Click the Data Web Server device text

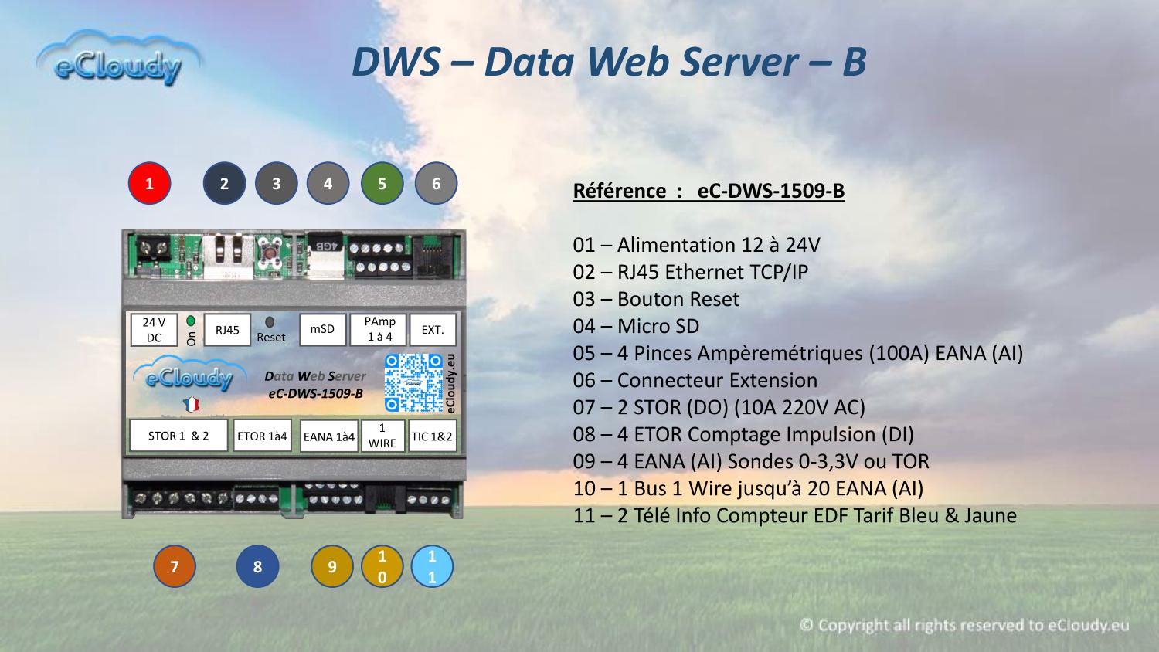(x=315, y=376)
